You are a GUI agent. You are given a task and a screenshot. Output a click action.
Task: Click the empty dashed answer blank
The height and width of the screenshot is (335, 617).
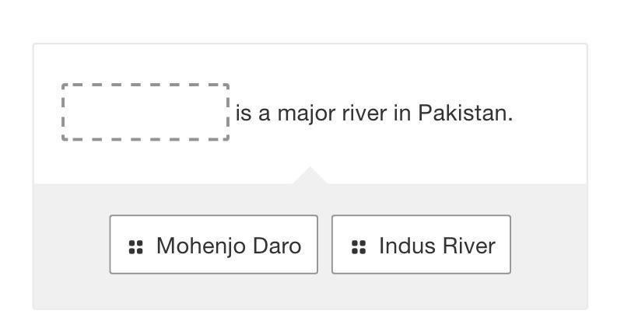pyautogui.click(x=145, y=113)
